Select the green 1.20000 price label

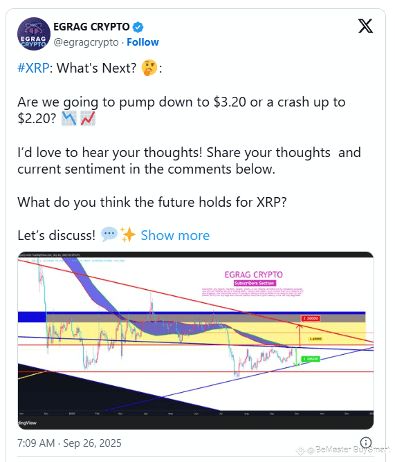coord(311,359)
